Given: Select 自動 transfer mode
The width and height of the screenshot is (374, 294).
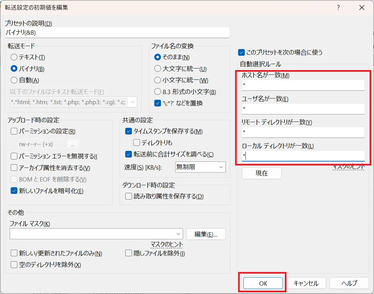Looking at the screenshot, I should point(14,80).
